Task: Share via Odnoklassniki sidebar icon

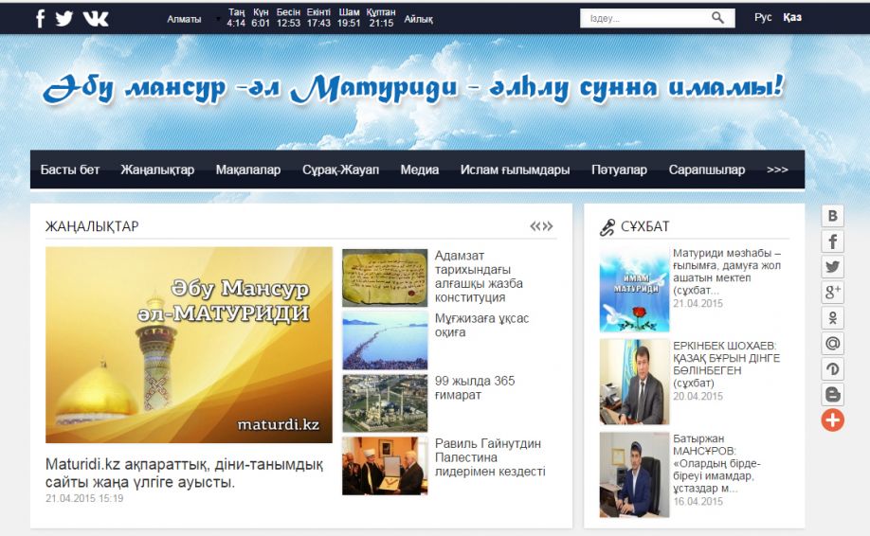Action: [x=832, y=318]
